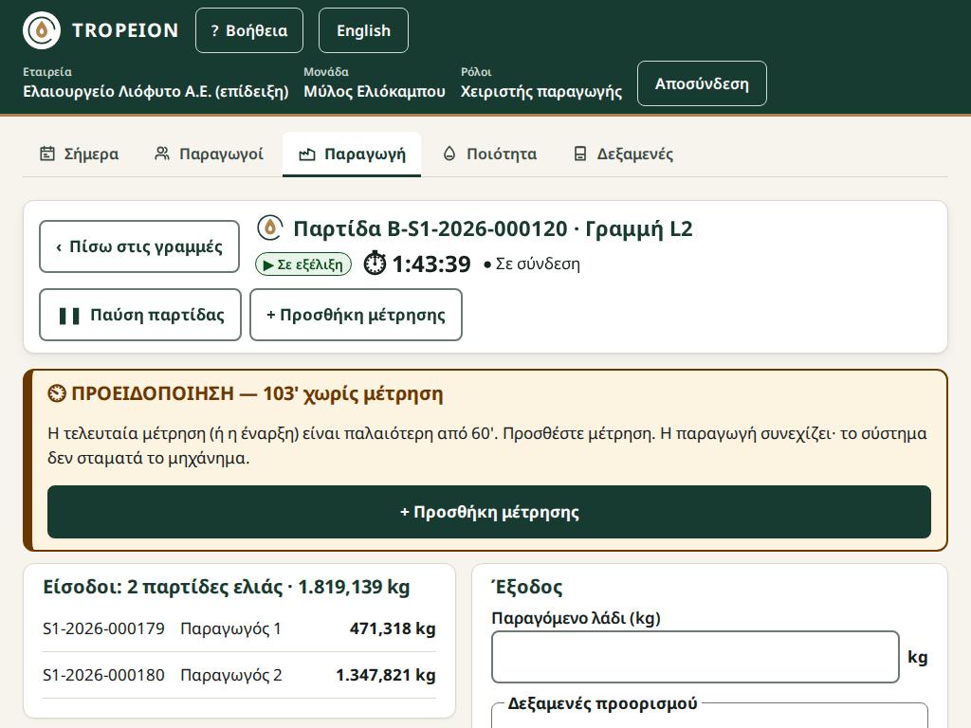Screen dimensions: 971x728
Task: Click the warning clock icon in alert
Action: click(x=56, y=393)
